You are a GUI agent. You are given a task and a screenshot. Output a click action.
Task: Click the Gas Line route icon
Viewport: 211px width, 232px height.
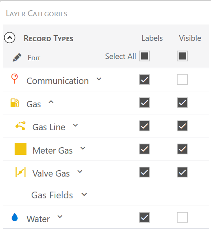coord(21,126)
